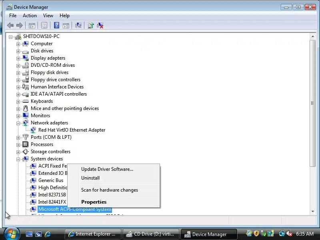
Task: Click the Update Driver Software toolbar icon
Action: (91, 26)
